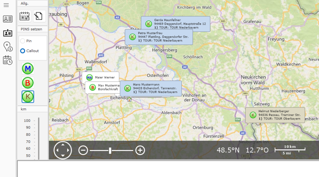Select the ID badge sidebar icon

(8, 33)
